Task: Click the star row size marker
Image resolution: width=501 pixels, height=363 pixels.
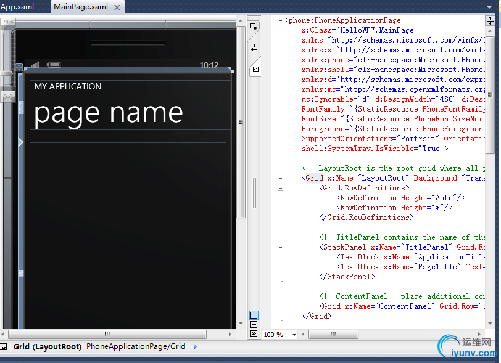Action: point(21,273)
